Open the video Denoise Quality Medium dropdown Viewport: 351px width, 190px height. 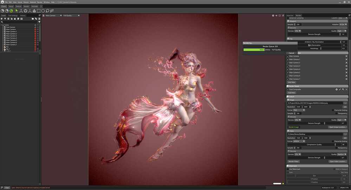[342, 154]
